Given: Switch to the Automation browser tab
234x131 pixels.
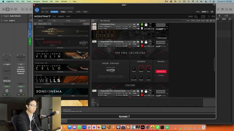Looking at the screenshot, I should (83, 21).
